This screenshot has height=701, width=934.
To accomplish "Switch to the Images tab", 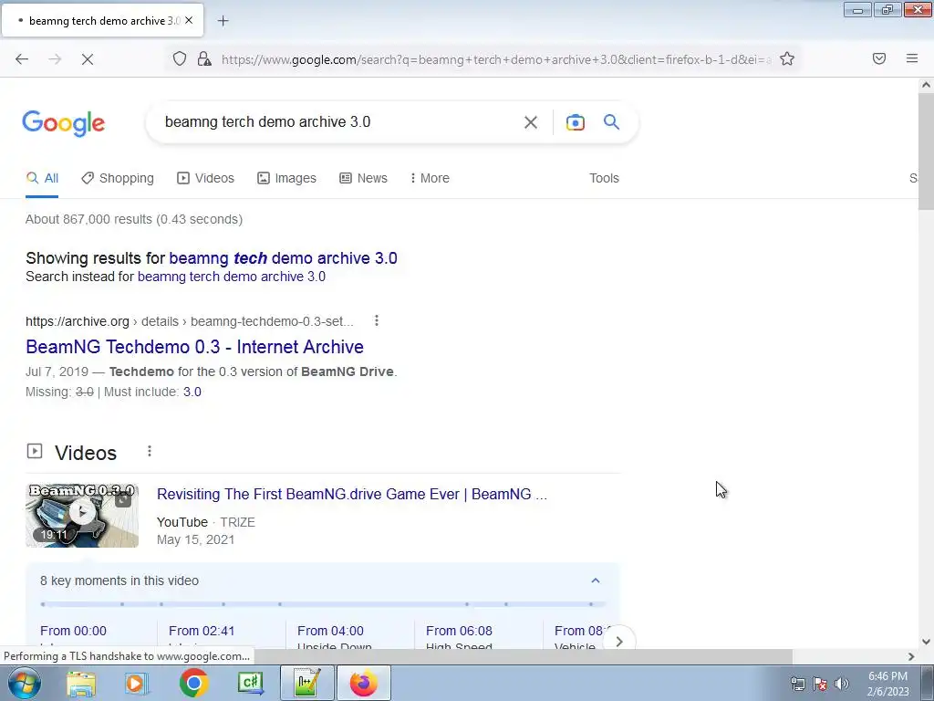I will coord(286,178).
